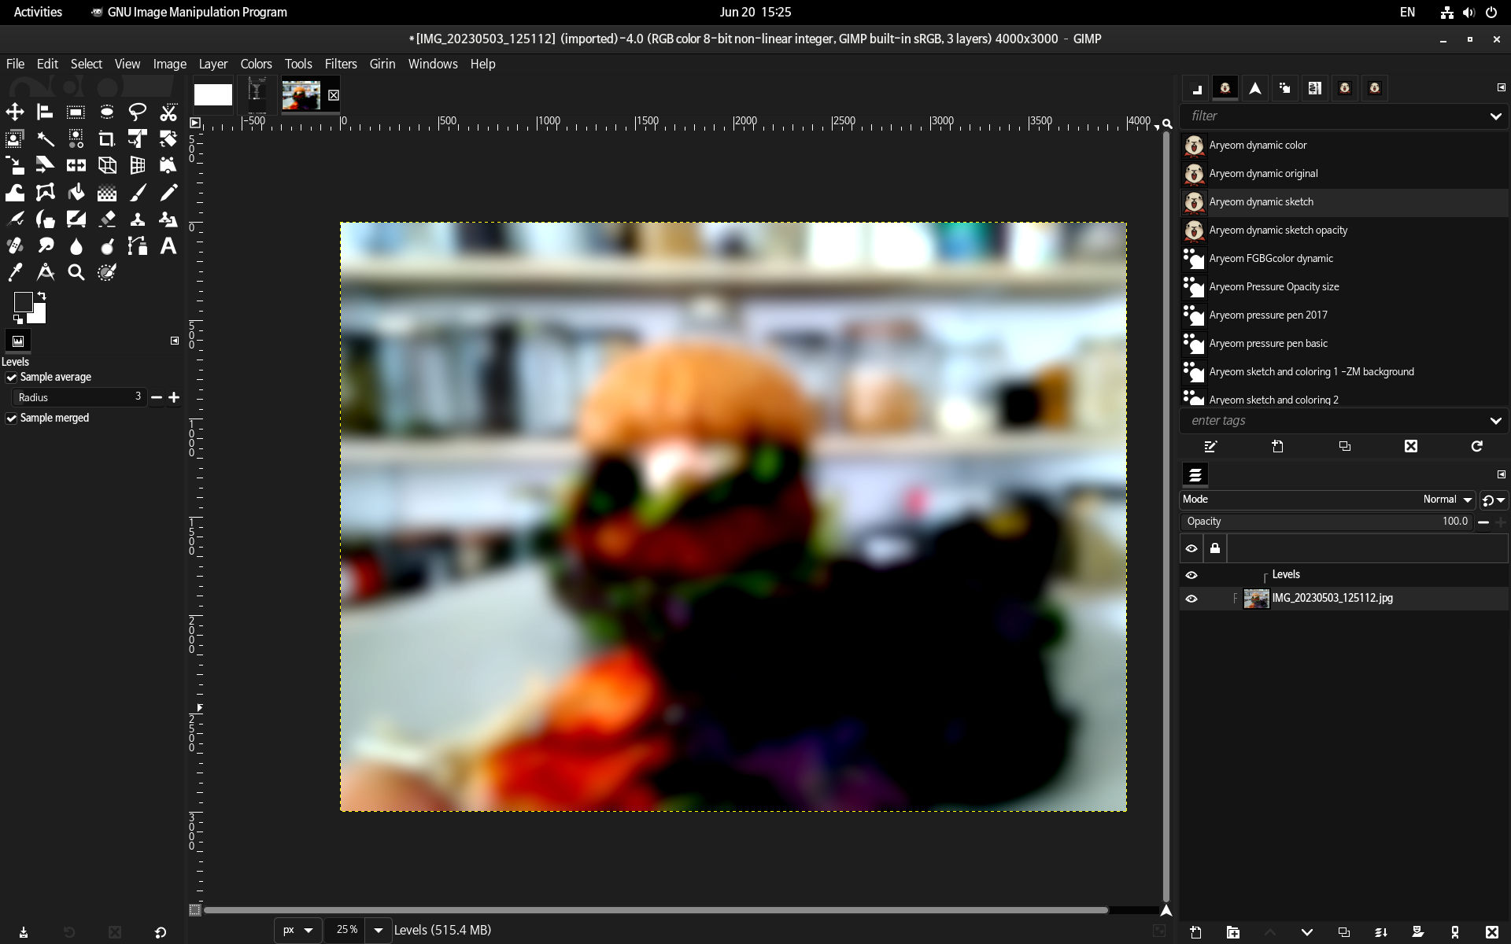Image resolution: width=1511 pixels, height=944 pixels.
Task: Activate the Color Picker eyedropper tool
Action: 15,273
